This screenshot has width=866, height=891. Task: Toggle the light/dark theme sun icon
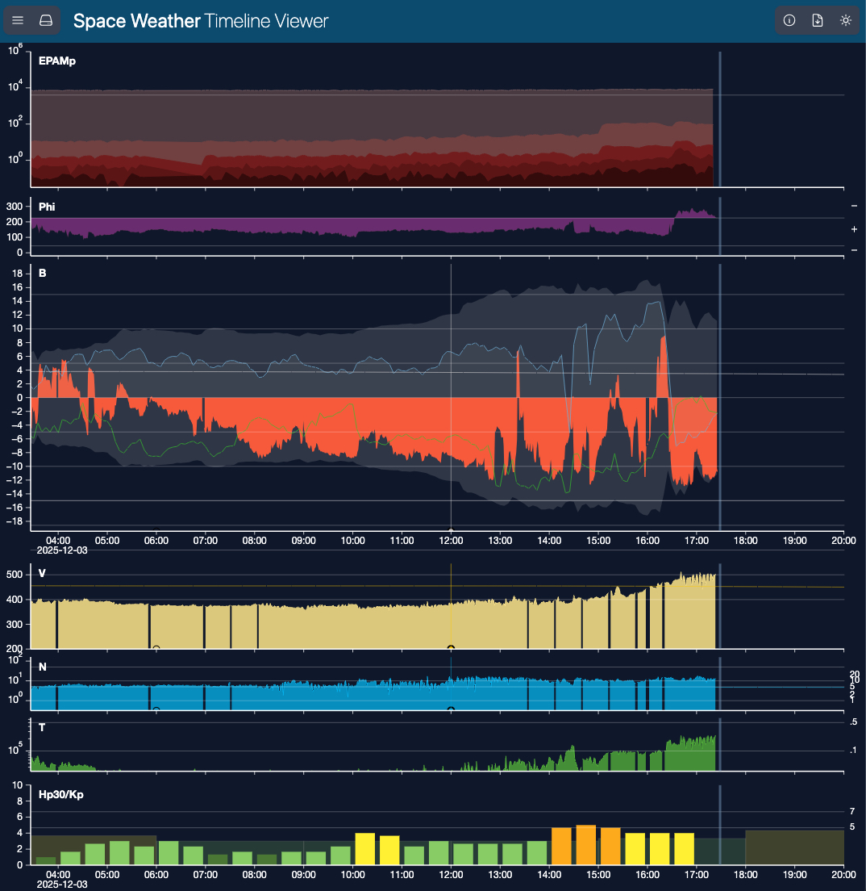tap(846, 20)
